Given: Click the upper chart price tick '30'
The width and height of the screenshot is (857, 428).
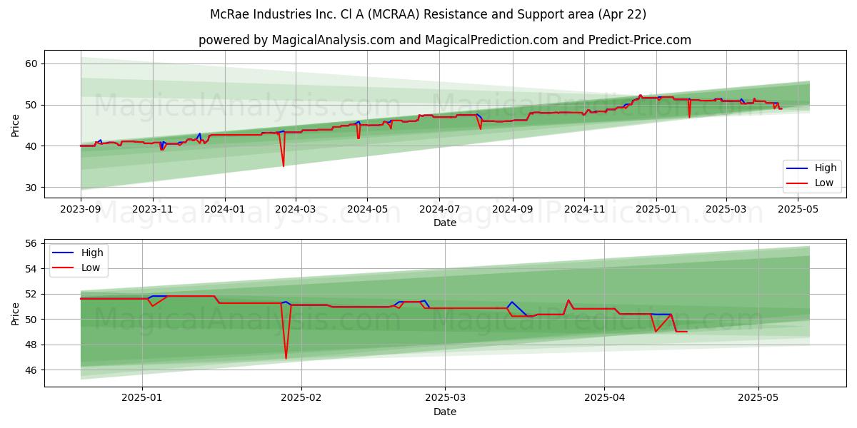Looking at the screenshot, I should point(31,188).
